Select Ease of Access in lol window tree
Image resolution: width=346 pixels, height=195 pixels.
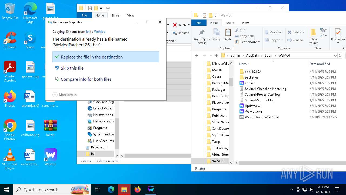tap(103, 108)
